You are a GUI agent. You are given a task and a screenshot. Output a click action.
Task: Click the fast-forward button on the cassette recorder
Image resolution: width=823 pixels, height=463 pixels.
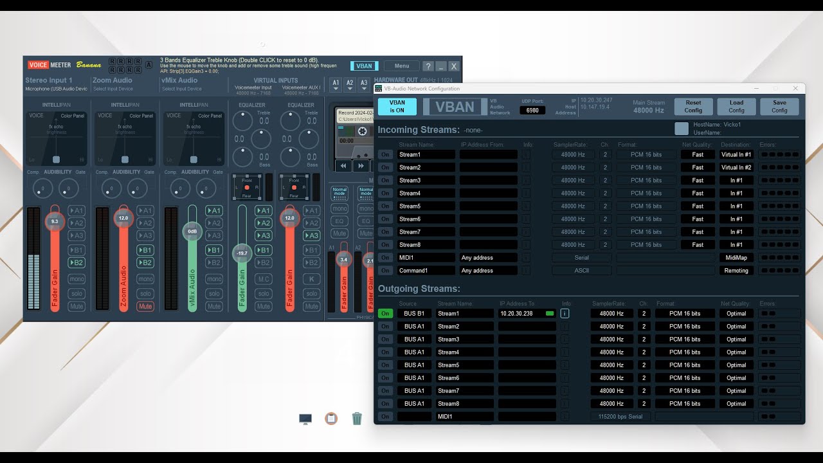(361, 166)
